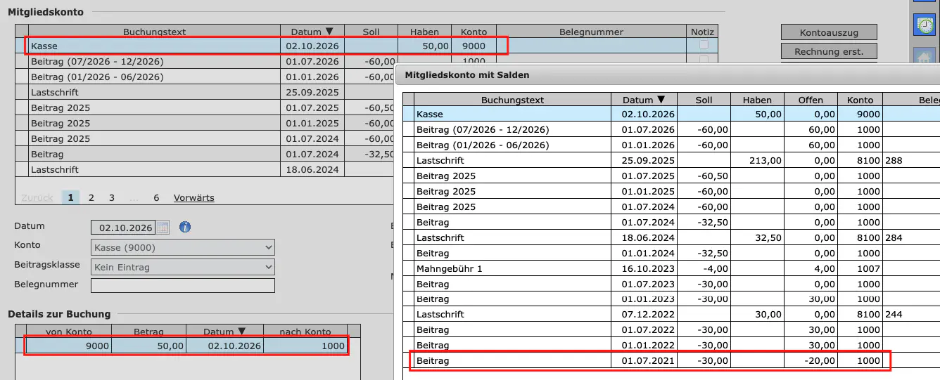Screen dimensions: 940x380
Task: Click the nach Konto value 1000 in details
Action: click(305, 346)
